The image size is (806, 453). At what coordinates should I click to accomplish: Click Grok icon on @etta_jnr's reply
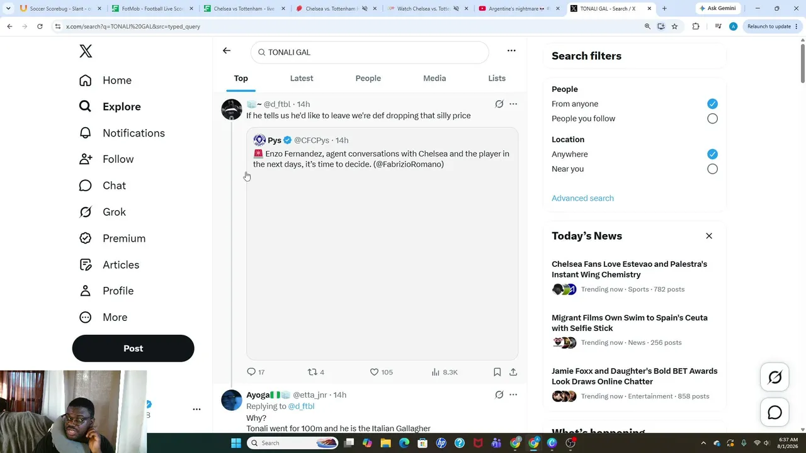click(499, 394)
